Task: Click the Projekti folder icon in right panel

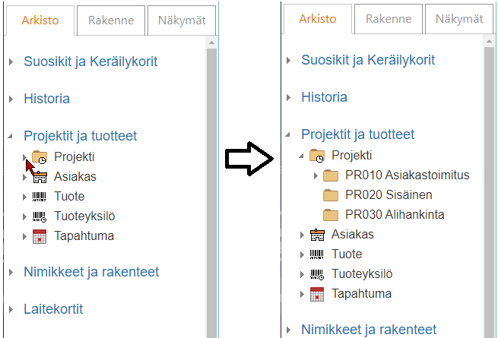Action: point(317,156)
